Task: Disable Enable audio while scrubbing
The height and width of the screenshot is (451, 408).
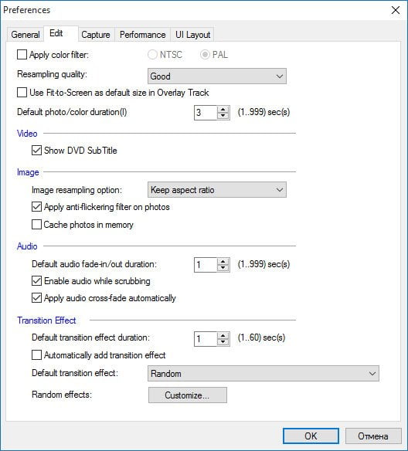Action: click(36, 281)
